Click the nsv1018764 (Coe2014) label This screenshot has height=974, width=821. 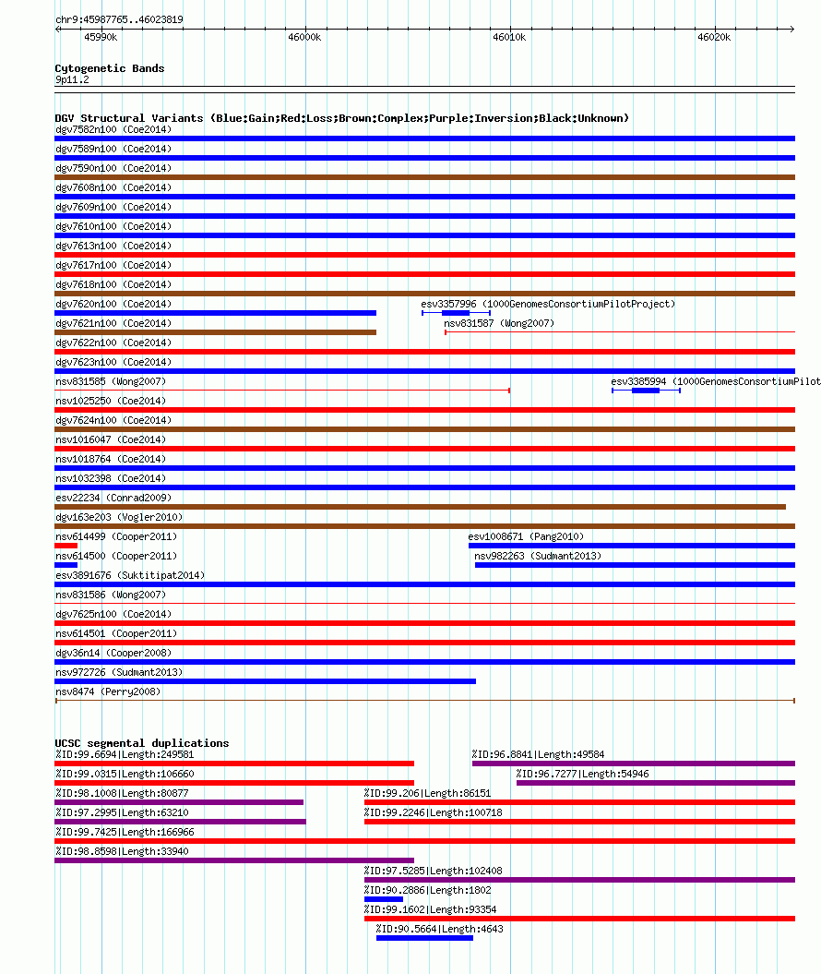(x=111, y=459)
